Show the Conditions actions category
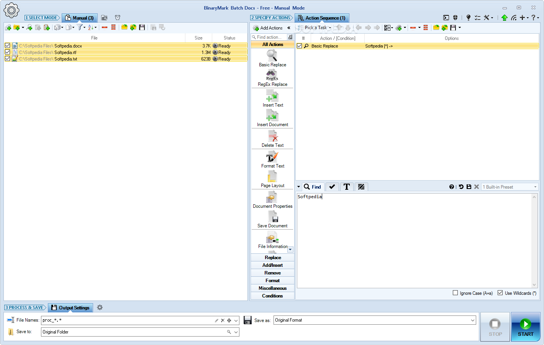This screenshot has width=544, height=345. [x=272, y=296]
